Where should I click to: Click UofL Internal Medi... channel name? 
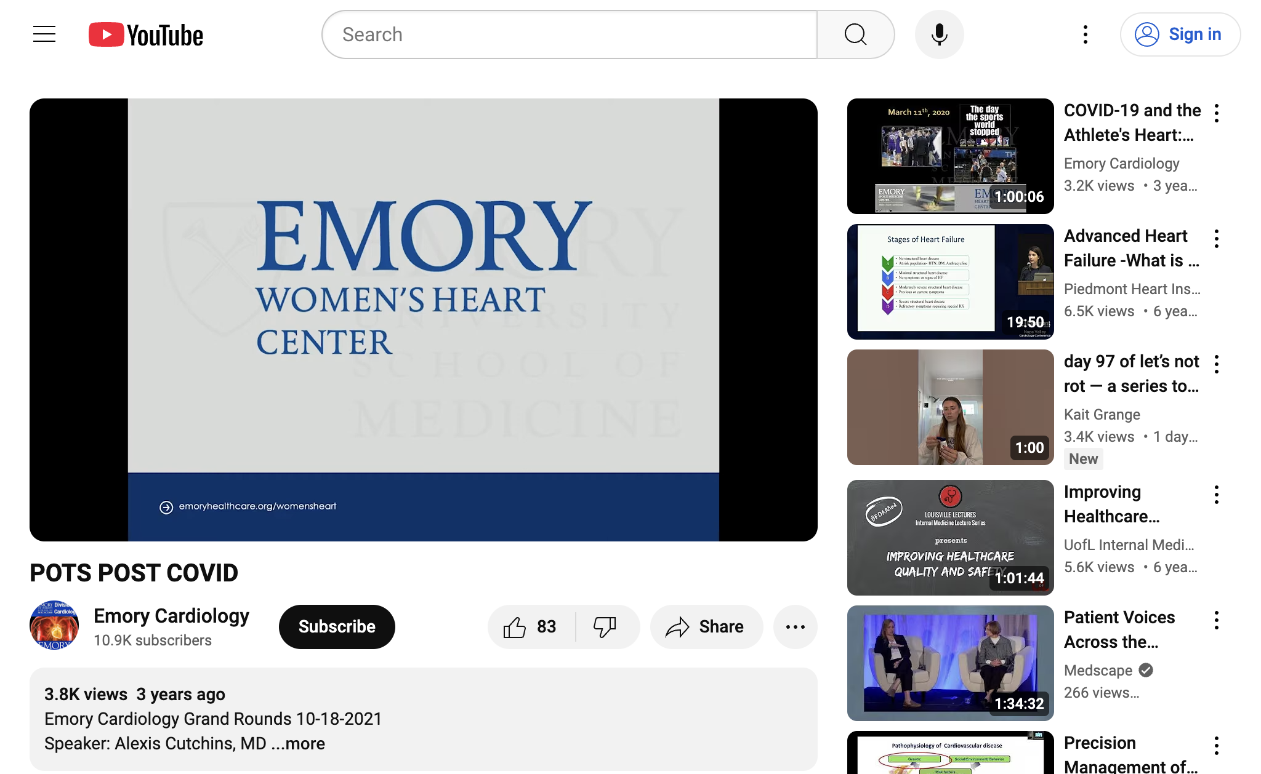point(1129,545)
